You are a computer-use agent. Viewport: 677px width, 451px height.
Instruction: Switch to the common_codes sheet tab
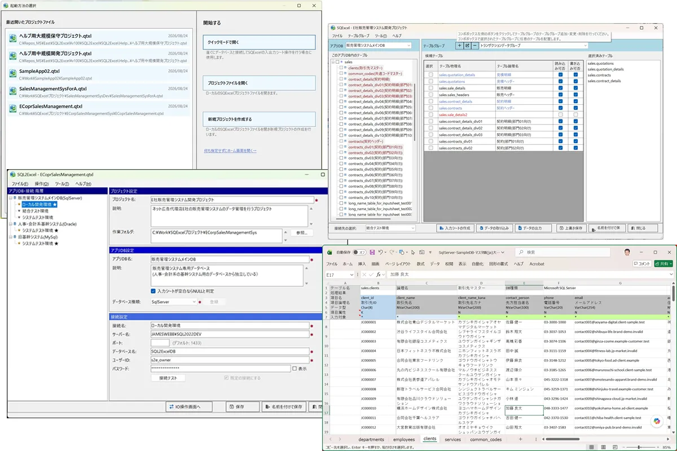coord(486,439)
